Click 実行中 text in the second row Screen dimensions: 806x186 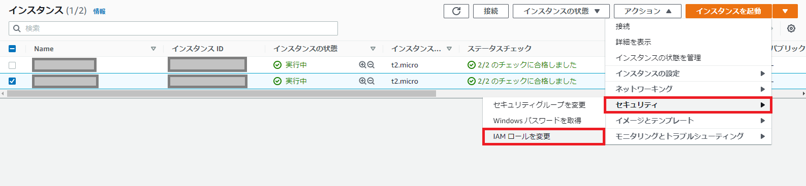tap(296, 81)
